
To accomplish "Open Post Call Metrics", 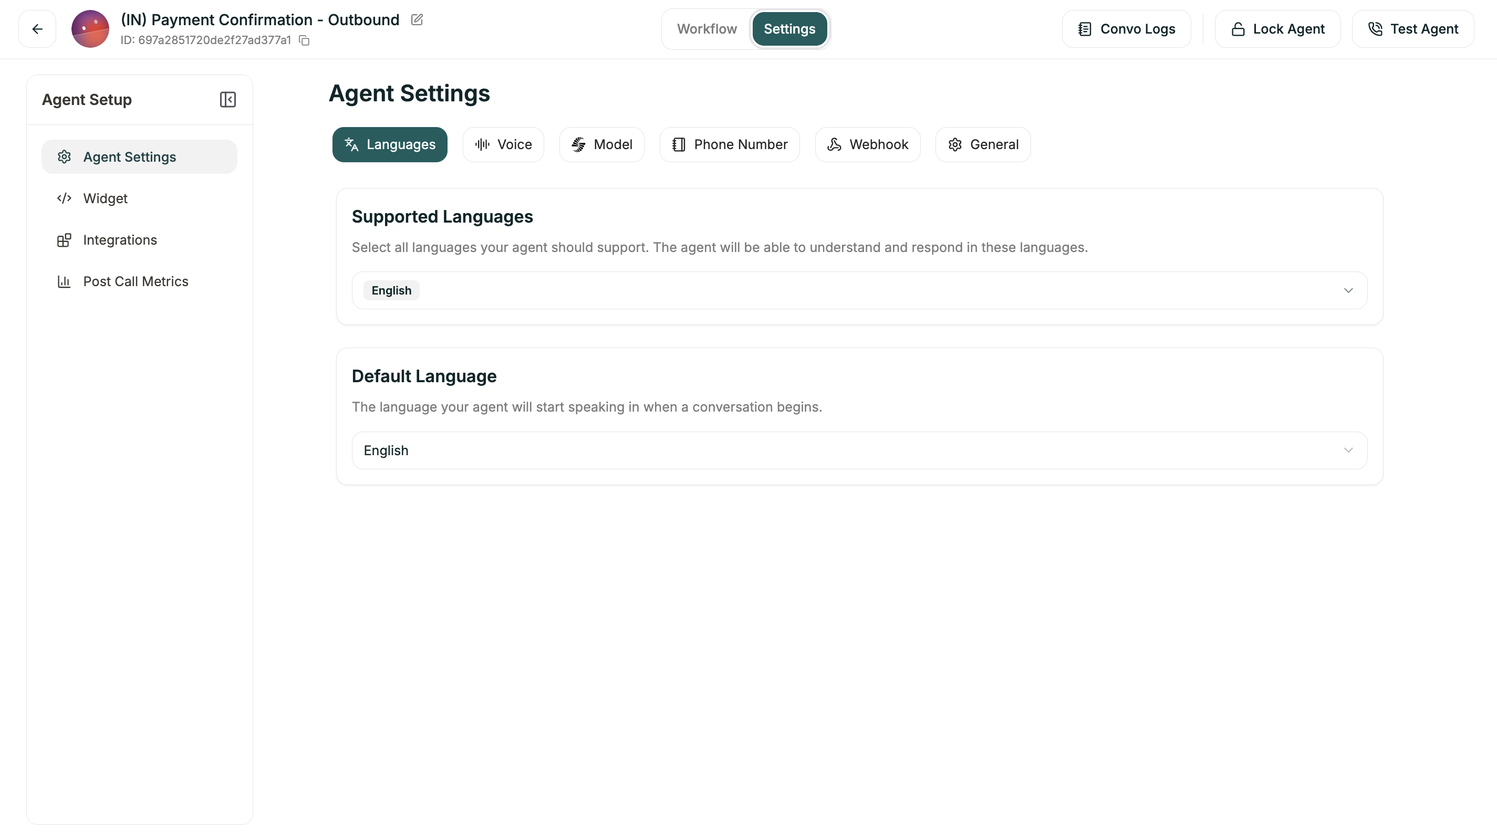I will (136, 282).
